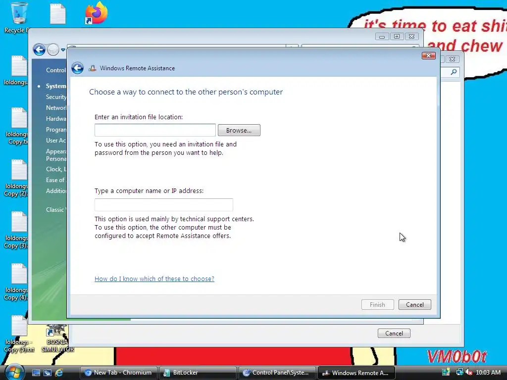Launch Internet Explorer from quick launch

click(x=59, y=373)
